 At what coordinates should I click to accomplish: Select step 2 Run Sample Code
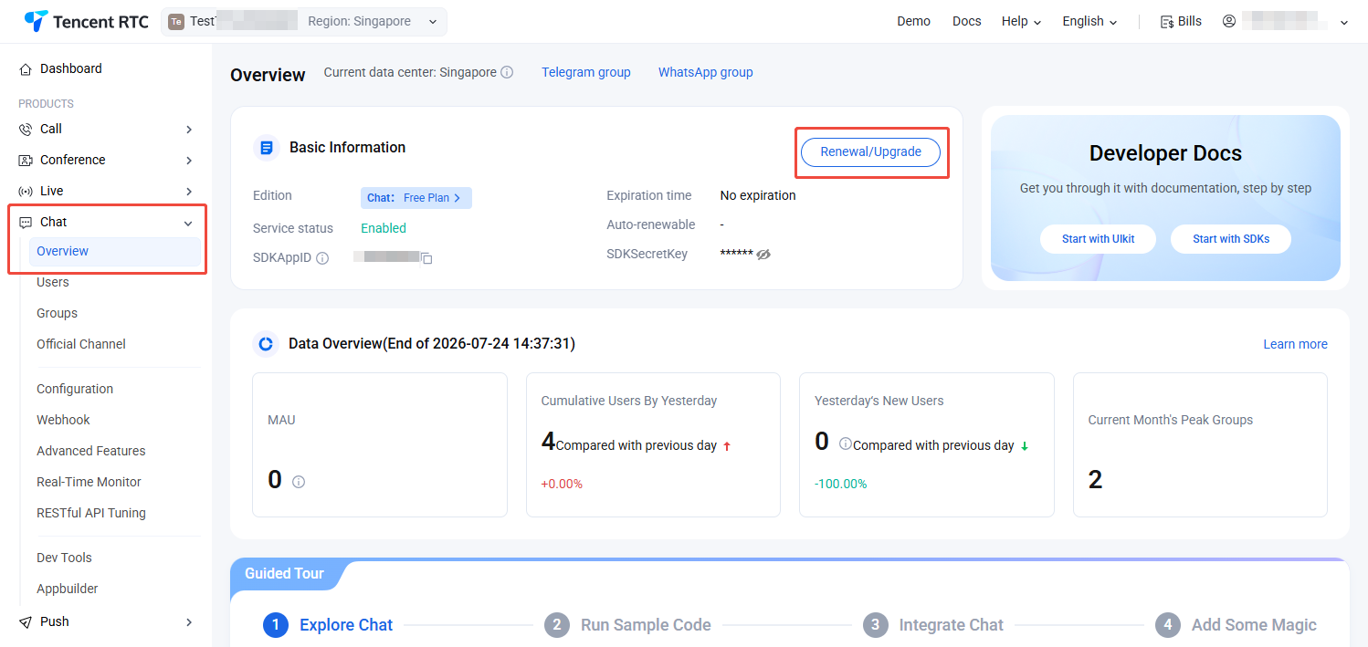coord(627,625)
